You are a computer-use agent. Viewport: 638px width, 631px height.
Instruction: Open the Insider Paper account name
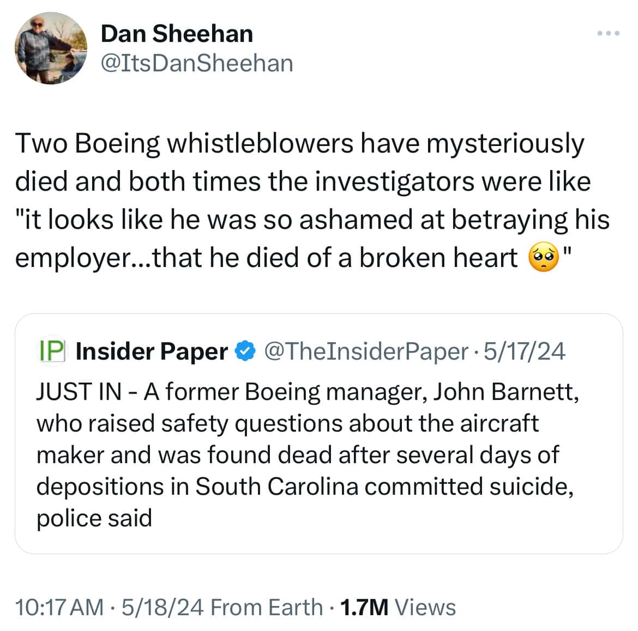(x=152, y=351)
